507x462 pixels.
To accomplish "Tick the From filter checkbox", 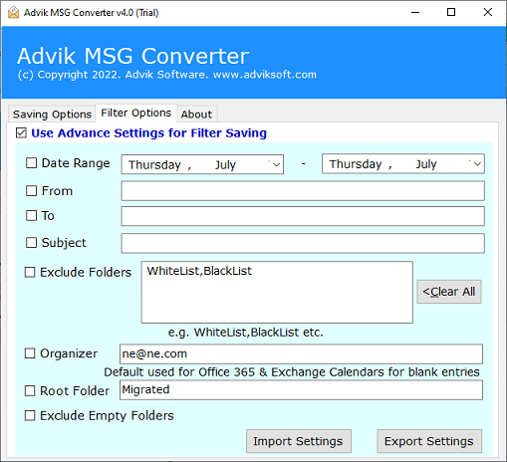I will tap(32, 191).
